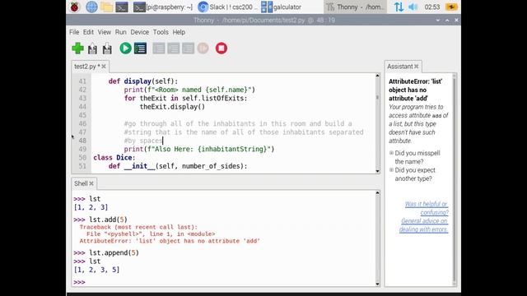Click the AttributeError line in shell traceback
The image size is (527, 296).
click(170, 241)
